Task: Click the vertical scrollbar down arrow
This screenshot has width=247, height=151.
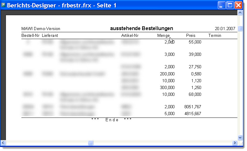Action: click(240, 137)
